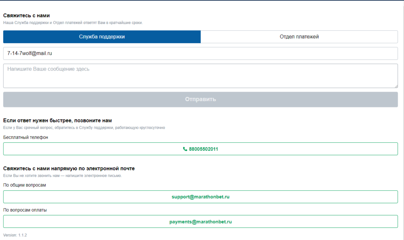
Task: Click the По вопросам оплаты label
Action: click(x=25, y=210)
